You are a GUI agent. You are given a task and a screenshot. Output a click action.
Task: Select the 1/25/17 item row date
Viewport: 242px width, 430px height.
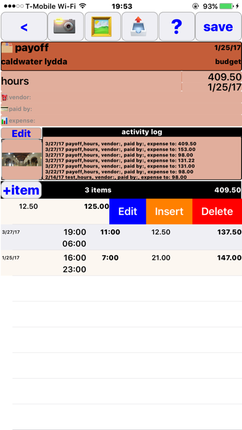pos(10,258)
